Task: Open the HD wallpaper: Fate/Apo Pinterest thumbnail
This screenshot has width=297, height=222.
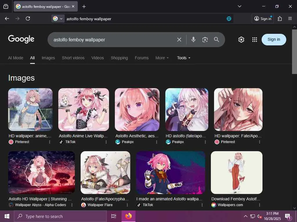Action: coord(238,110)
